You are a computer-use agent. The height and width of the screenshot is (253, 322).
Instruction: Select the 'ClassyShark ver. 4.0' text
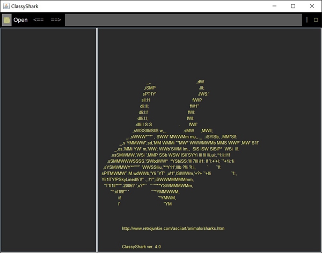(x=141, y=247)
